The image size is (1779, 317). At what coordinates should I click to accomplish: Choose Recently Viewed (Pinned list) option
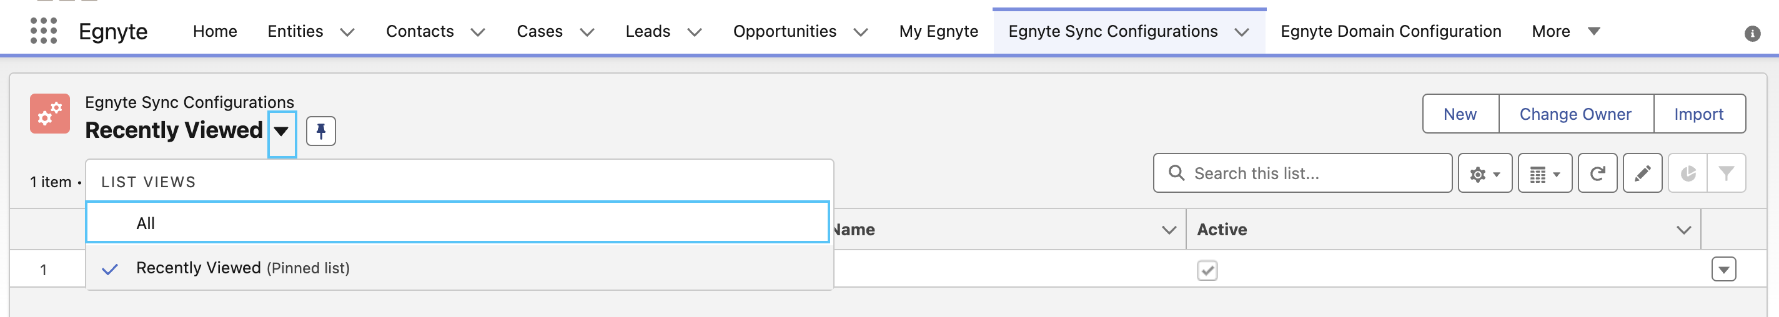(x=459, y=268)
